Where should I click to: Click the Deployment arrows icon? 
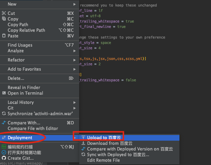point(4,137)
